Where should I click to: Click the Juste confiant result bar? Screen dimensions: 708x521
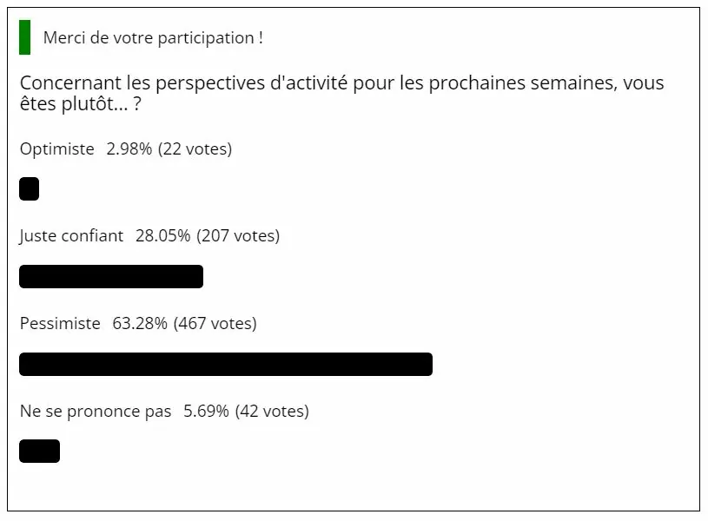pos(111,276)
